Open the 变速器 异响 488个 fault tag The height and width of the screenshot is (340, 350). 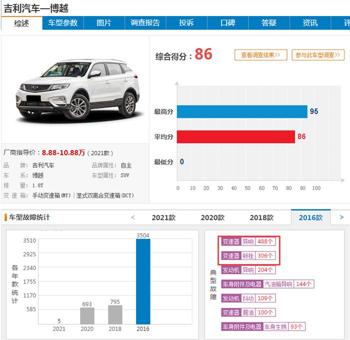(x=248, y=241)
